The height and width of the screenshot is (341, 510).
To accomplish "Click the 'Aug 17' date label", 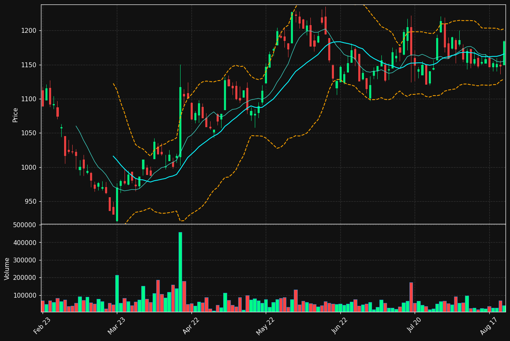I will click(x=489, y=326).
